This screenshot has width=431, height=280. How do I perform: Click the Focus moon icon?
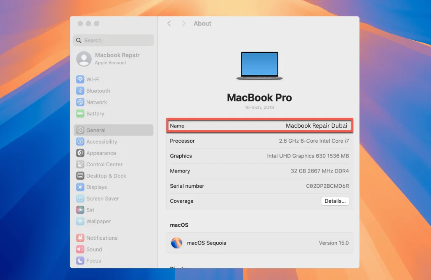pyautogui.click(x=80, y=261)
